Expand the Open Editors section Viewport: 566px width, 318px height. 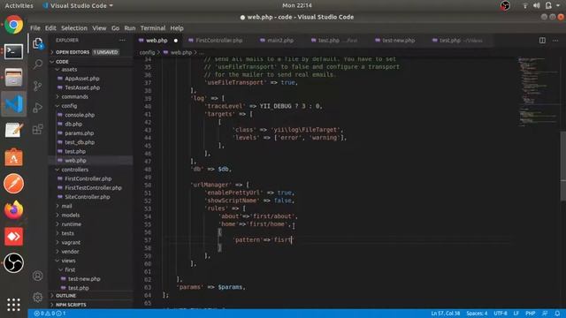[91, 52]
